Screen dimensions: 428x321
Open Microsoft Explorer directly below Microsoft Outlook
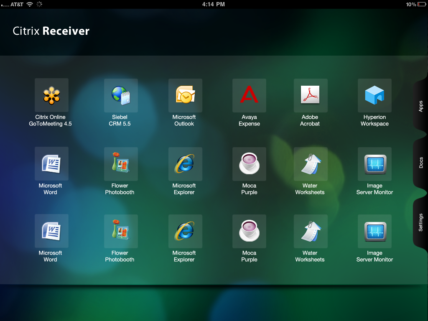(185, 164)
